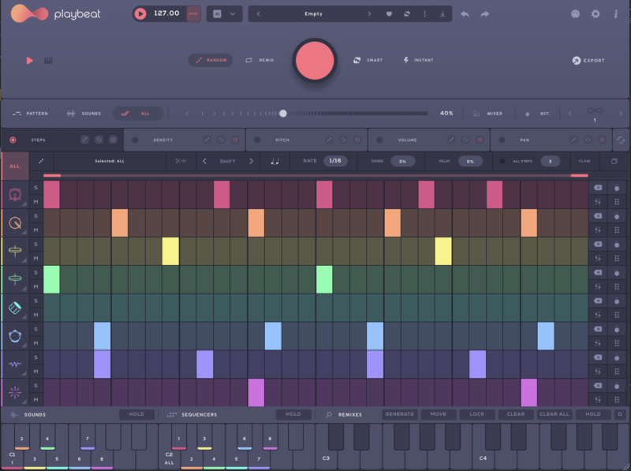
Task: Click the right arrow on the Empty preset browser
Action: (368, 13)
